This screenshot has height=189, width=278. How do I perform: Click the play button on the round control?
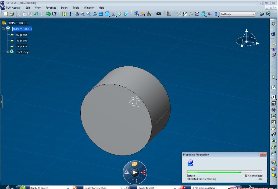coord(135,172)
